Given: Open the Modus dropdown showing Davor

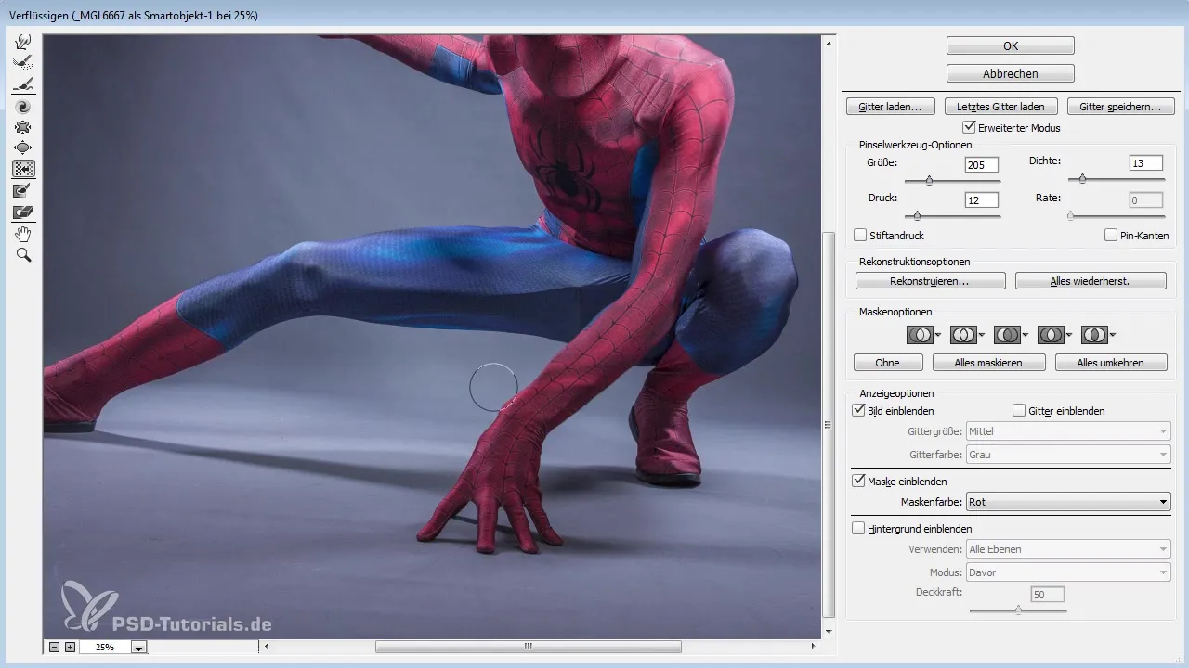Looking at the screenshot, I should pos(1068,572).
